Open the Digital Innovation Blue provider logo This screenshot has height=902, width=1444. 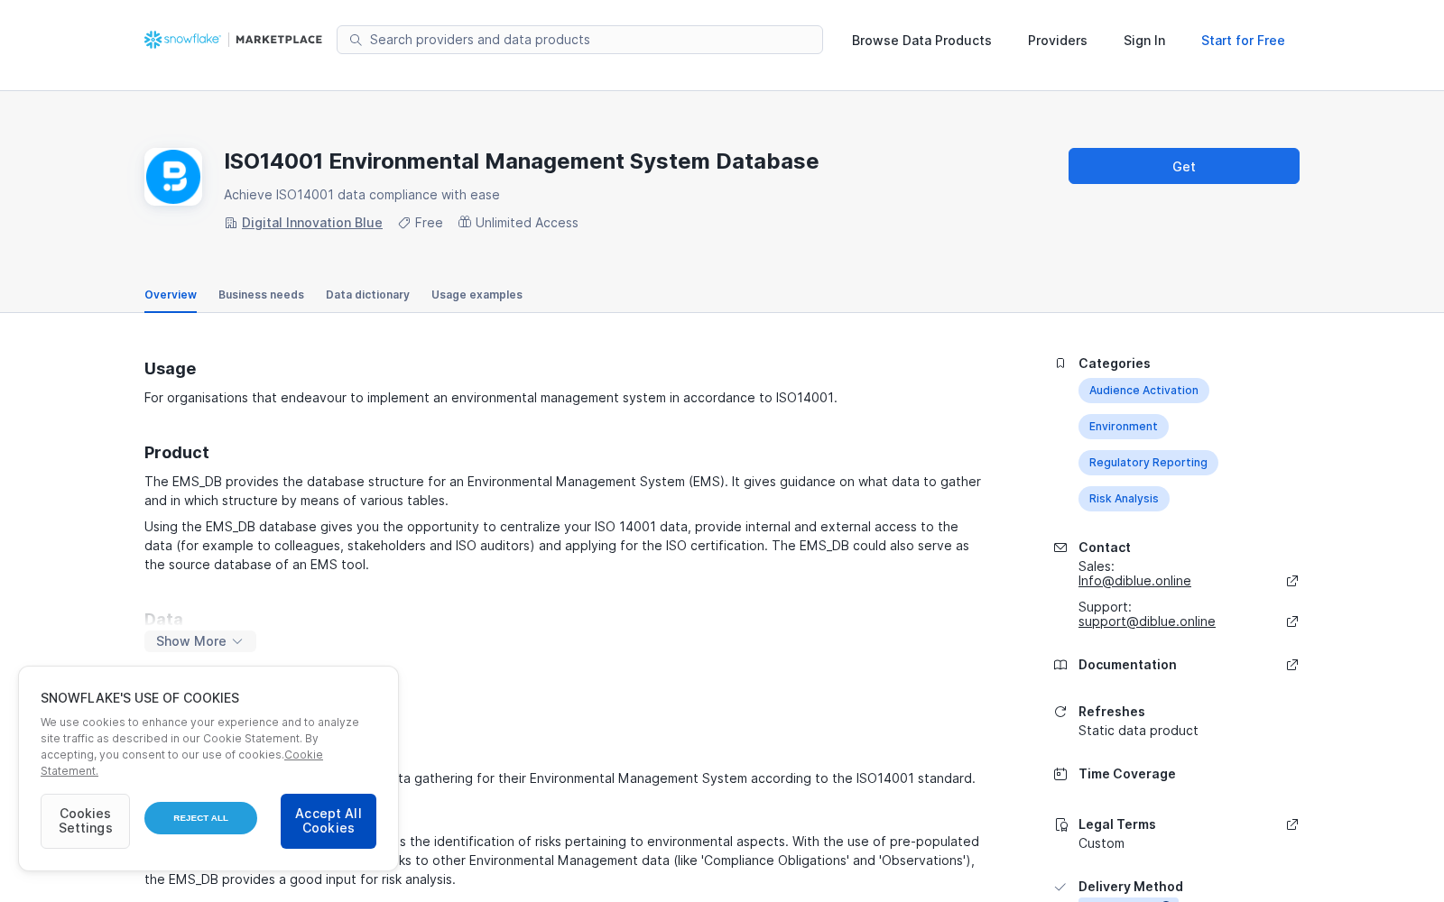(173, 177)
